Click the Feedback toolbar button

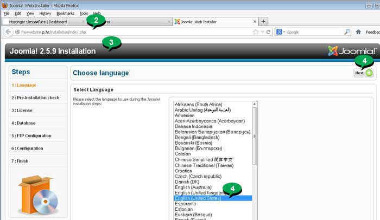pyautogui.click(x=373, y=32)
